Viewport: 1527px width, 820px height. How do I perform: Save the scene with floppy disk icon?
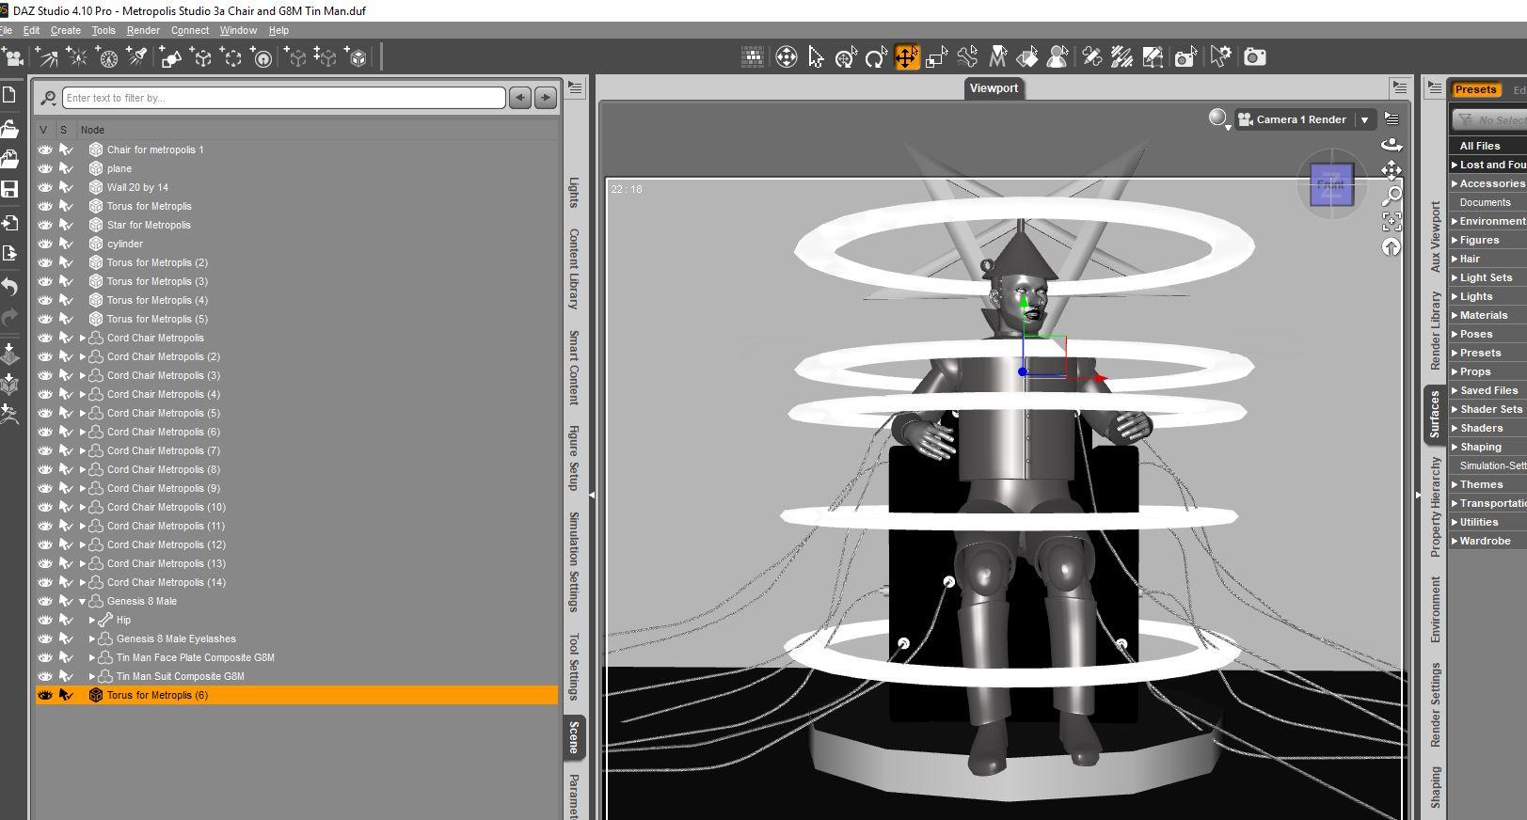[9, 189]
